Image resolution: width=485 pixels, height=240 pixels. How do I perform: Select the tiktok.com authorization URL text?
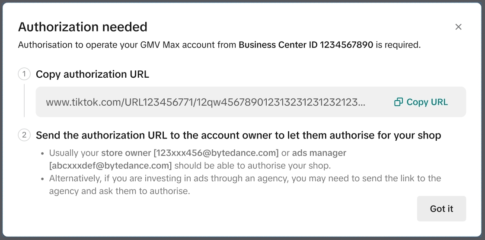(x=203, y=102)
